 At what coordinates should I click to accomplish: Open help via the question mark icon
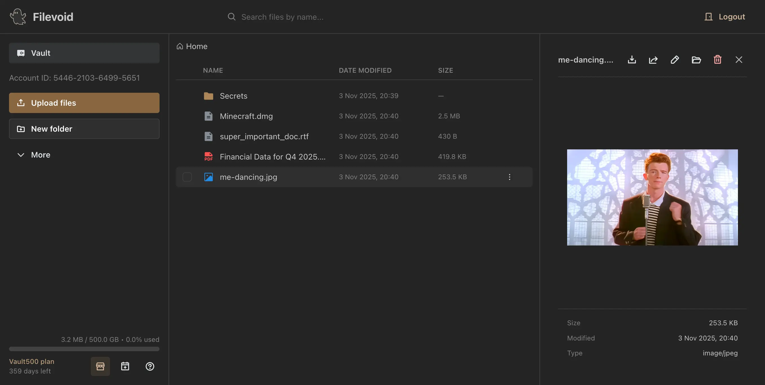tap(150, 366)
